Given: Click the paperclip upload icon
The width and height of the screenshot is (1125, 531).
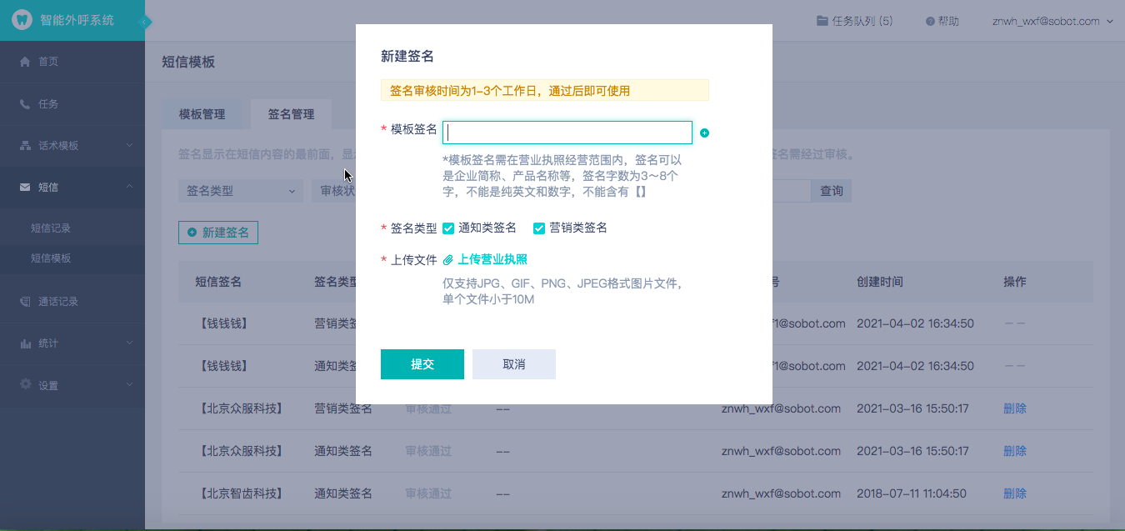Looking at the screenshot, I should coord(448,260).
